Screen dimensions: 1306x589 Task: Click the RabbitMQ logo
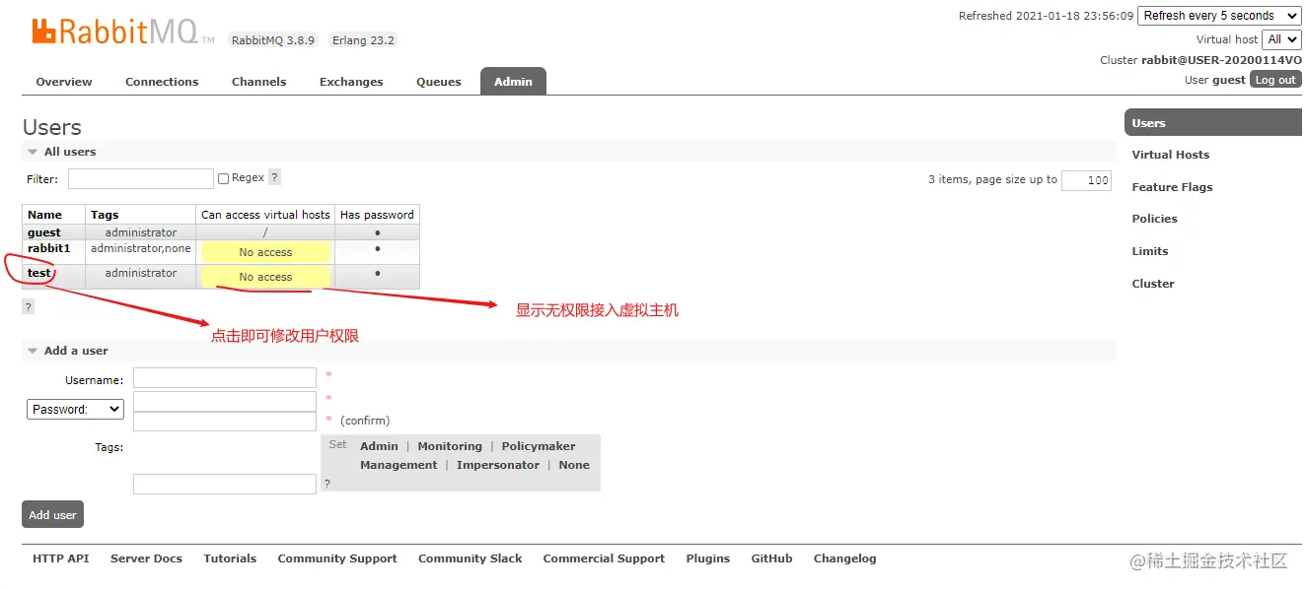(x=123, y=32)
